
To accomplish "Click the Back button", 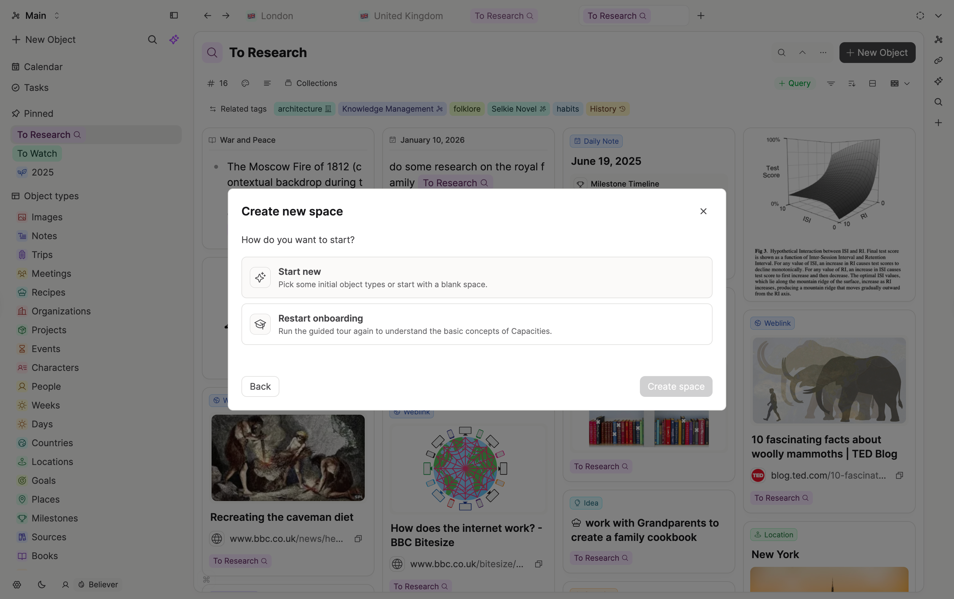I will [x=260, y=386].
